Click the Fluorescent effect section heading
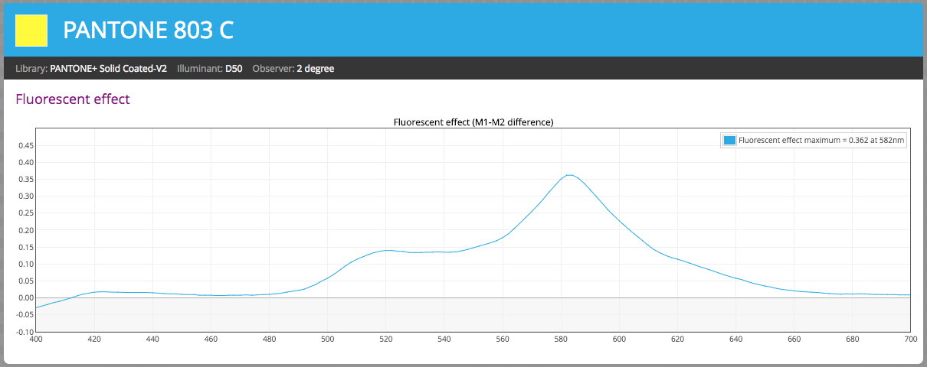 pos(73,99)
